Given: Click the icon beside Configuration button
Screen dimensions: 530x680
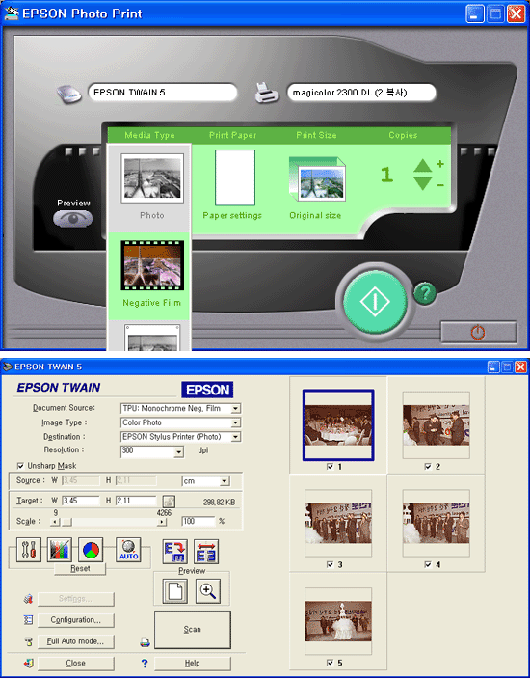Looking at the screenshot, I should [x=28, y=620].
